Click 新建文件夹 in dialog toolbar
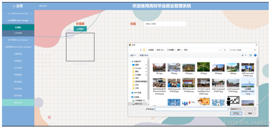Image resolution: width=271 pixels, height=128 pixels. (x=144, y=55)
